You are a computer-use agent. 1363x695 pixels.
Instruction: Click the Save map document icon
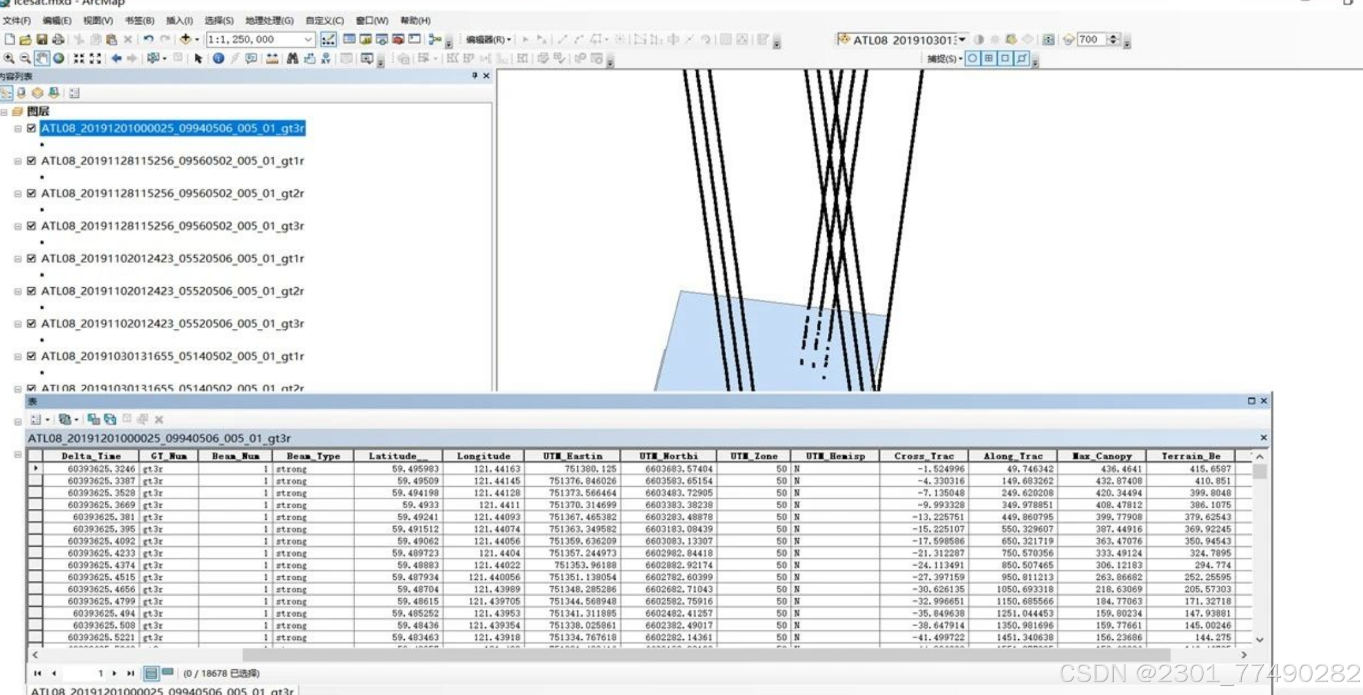[42, 39]
